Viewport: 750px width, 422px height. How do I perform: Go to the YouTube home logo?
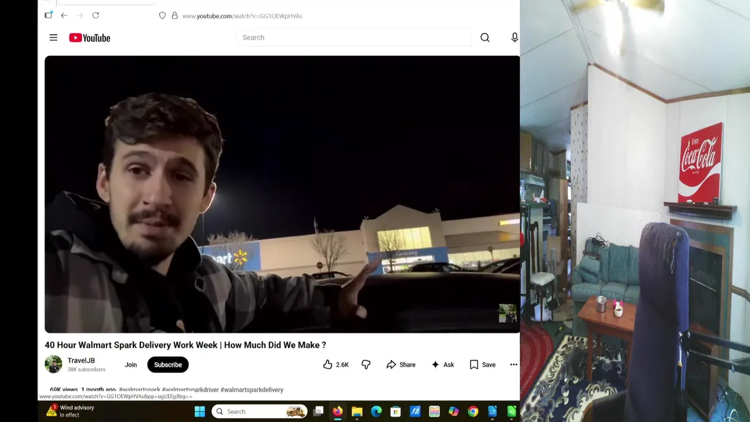pyautogui.click(x=90, y=38)
